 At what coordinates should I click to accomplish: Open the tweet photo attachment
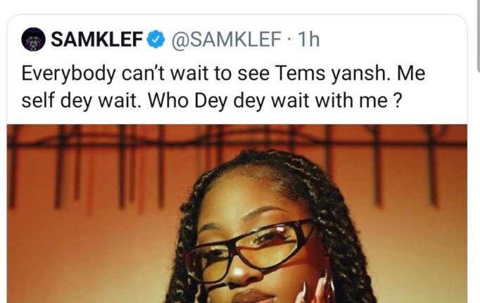click(x=237, y=214)
